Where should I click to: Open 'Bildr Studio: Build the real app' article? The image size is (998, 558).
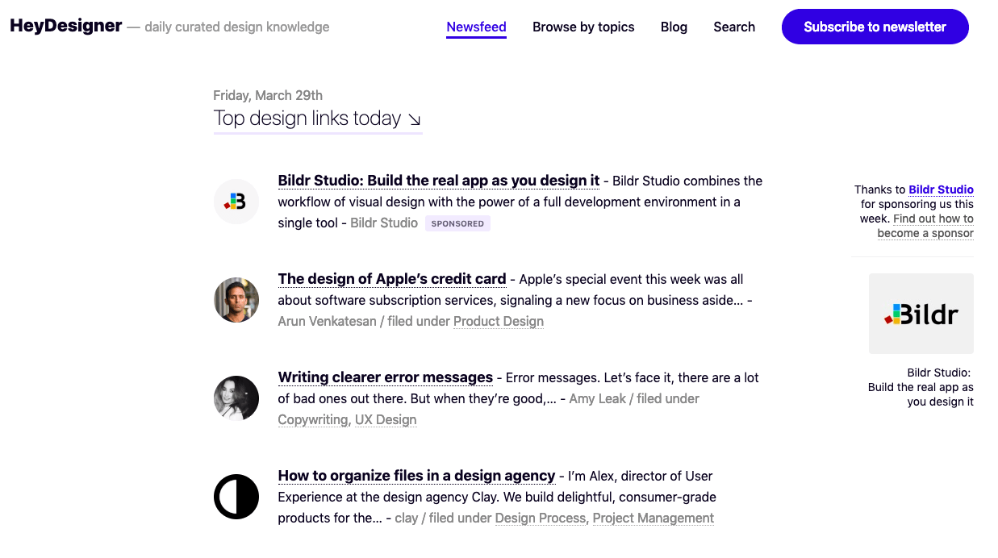(x=439, y=181)
